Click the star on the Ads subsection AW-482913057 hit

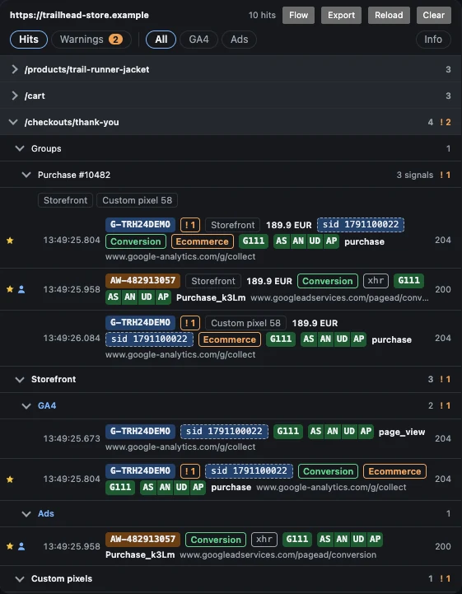click(x=10, y=546)
